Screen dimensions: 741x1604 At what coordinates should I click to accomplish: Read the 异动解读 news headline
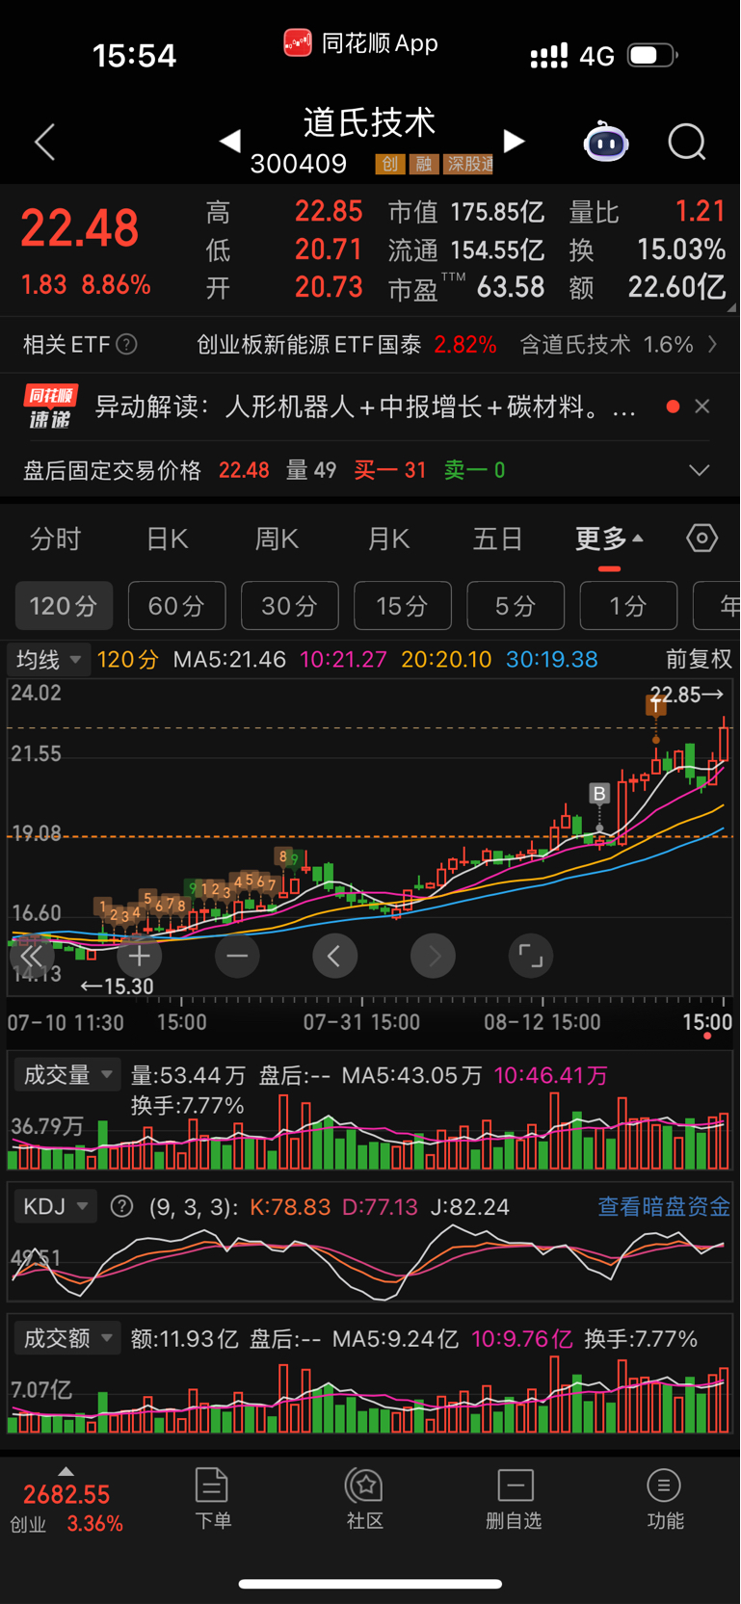[366, 407]
